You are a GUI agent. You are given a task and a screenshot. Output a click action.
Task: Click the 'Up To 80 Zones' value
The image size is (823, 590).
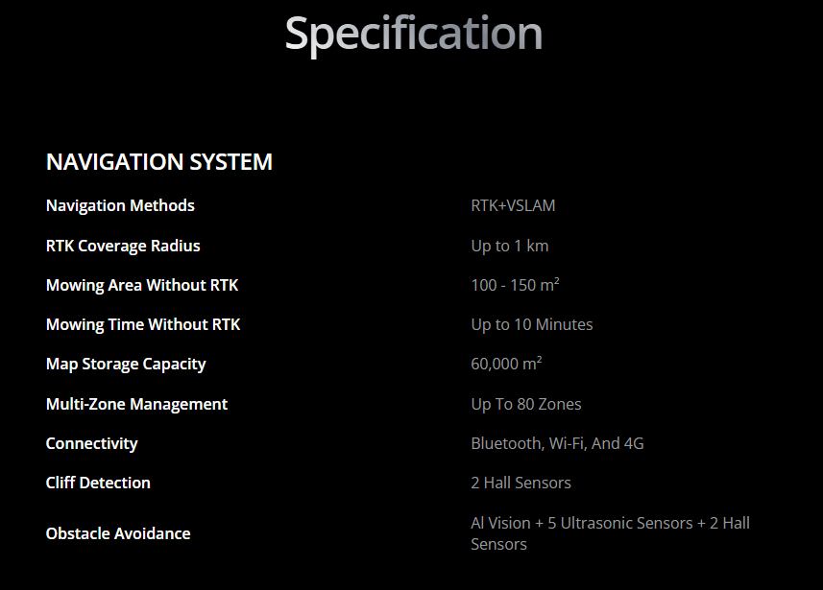[x=525, y=404]
